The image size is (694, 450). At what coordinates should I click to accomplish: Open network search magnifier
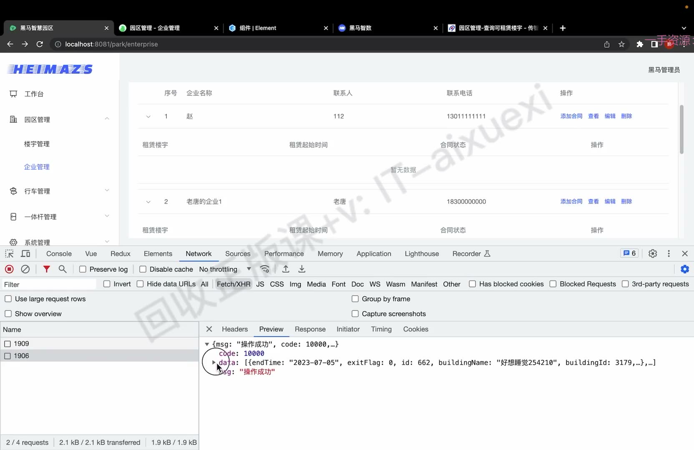[63, 269]
